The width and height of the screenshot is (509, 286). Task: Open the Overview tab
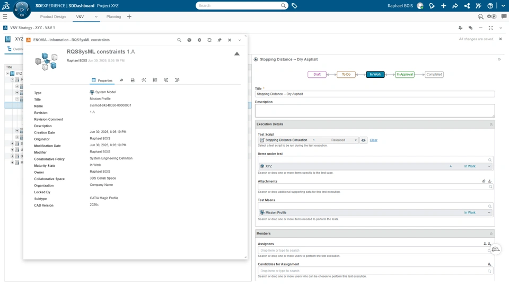point(15,49)
